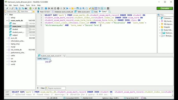178x100 pixels.
Task: Click the Replace text icon
Action: (x=86, y=8)
